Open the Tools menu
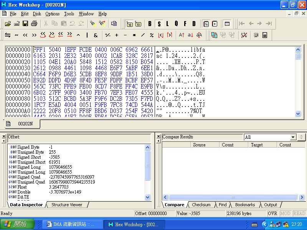 click(69, 14)
